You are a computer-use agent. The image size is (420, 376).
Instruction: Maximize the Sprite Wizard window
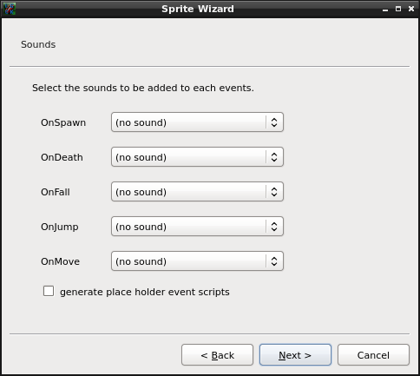point(398,9)
